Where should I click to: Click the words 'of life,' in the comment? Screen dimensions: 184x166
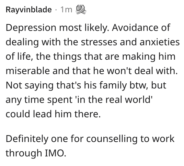(19, 56)
